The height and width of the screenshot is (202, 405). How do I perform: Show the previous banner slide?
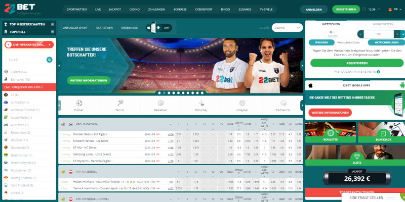click(59, 66)
